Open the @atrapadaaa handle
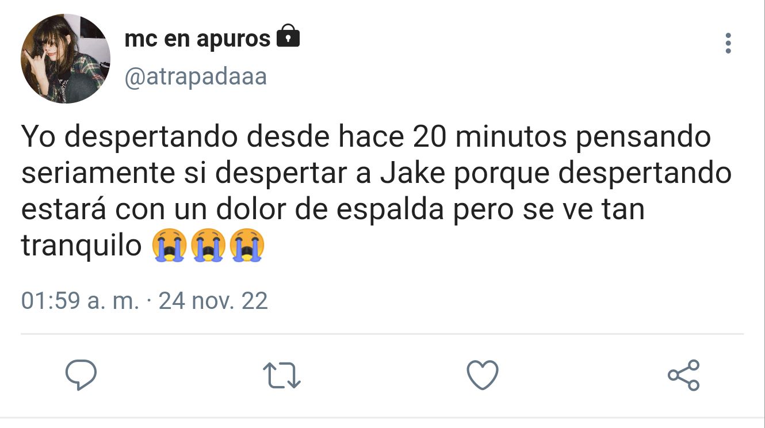The width and height of the screenshot is (765, 428). (x=196, y=77)
